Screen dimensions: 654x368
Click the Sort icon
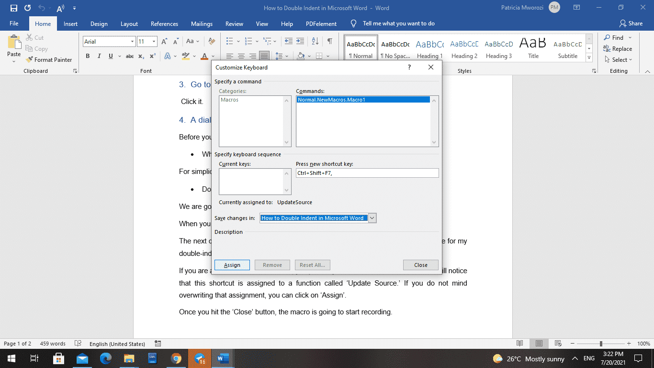(315, 42)
